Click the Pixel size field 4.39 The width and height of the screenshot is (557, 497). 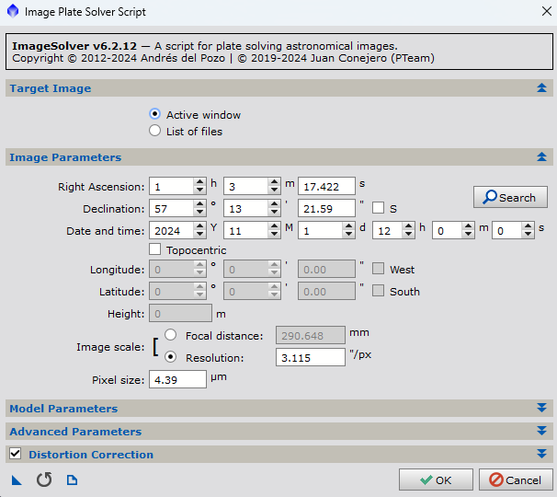click(x=177, y=379)
